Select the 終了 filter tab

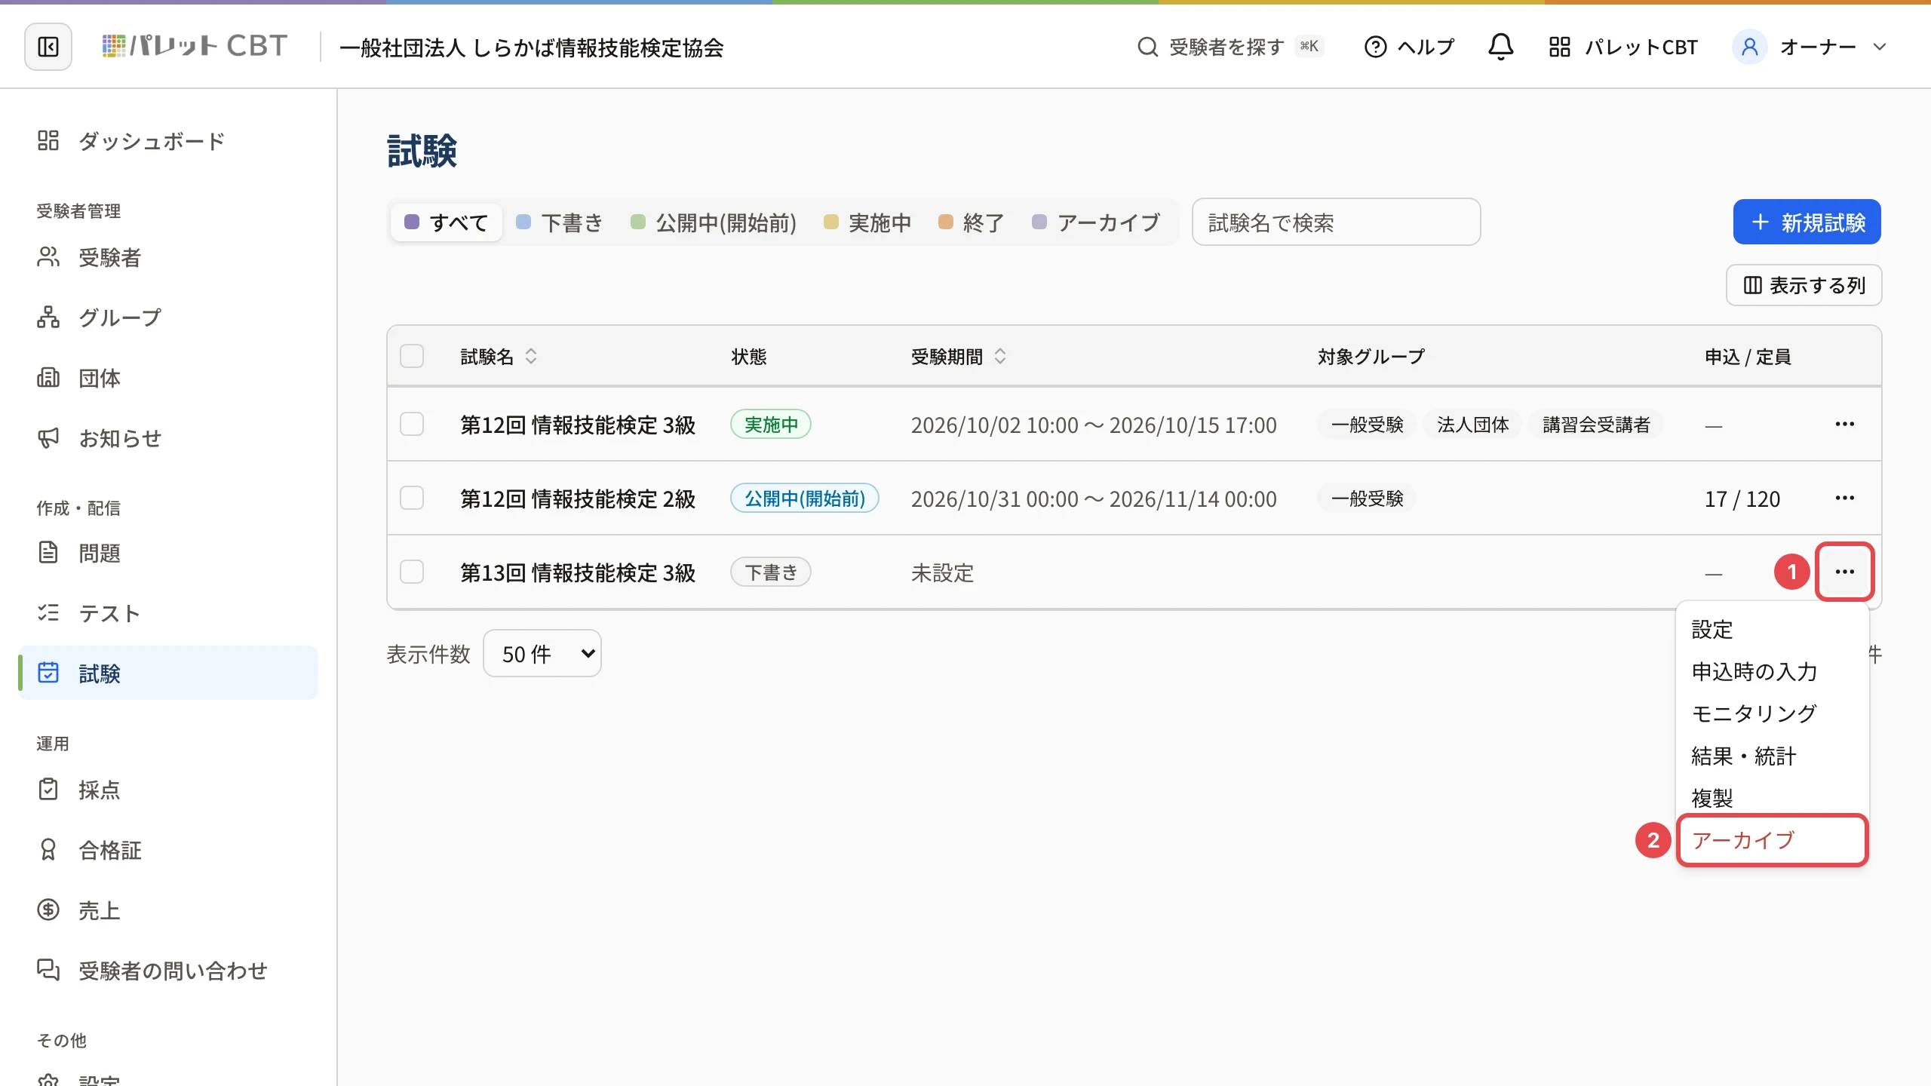pos(972,222)
